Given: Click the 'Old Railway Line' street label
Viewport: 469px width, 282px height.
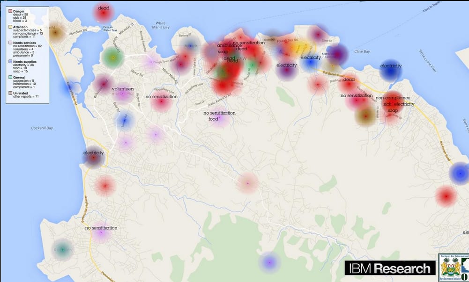Looking at the screenshot, I should pos(194,89).
